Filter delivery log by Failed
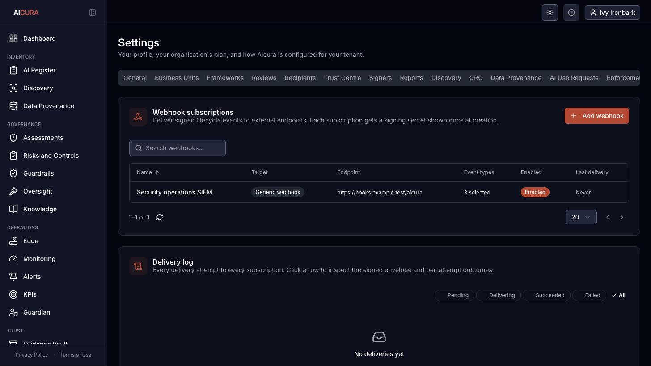This screenshot has height=366, width=651. pos(589,295)
